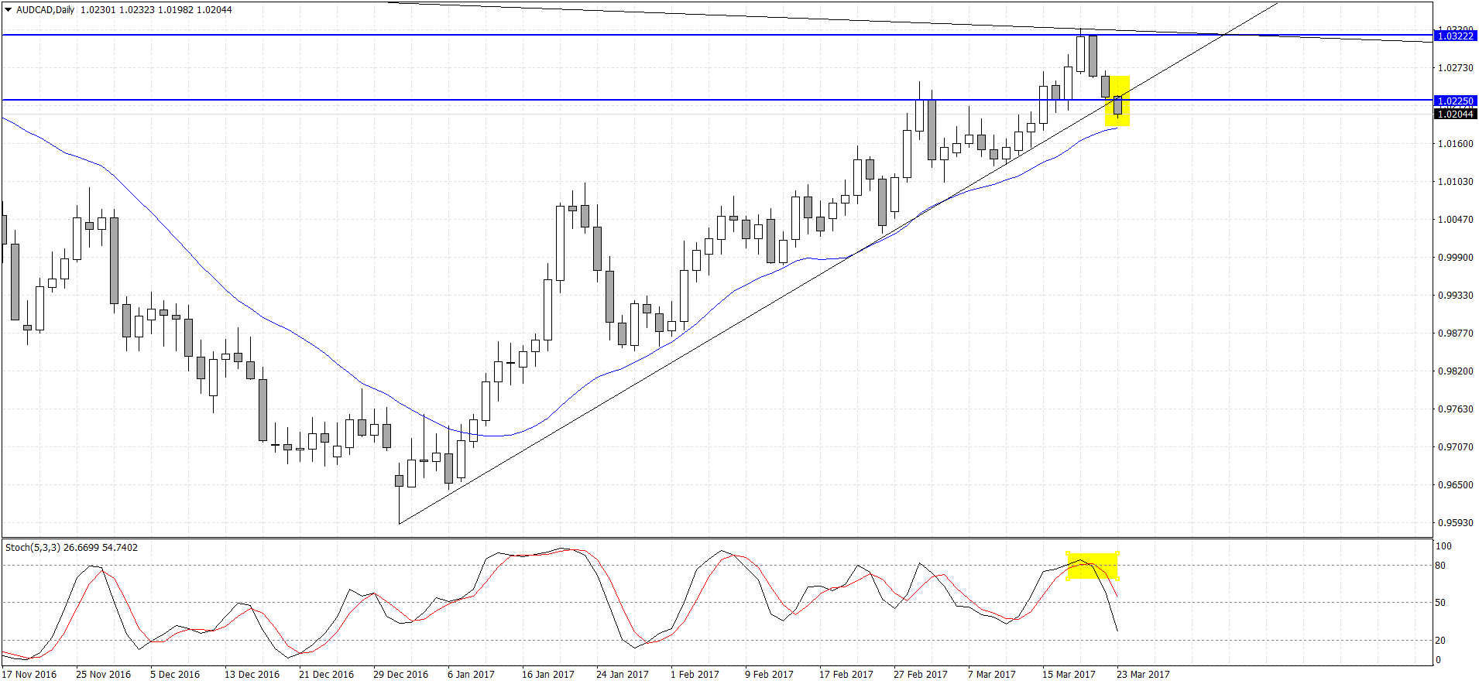Click the 1.00470 price axis label
The width and height of the screenshot is (1479, 684).
[x=1456, y=220]
